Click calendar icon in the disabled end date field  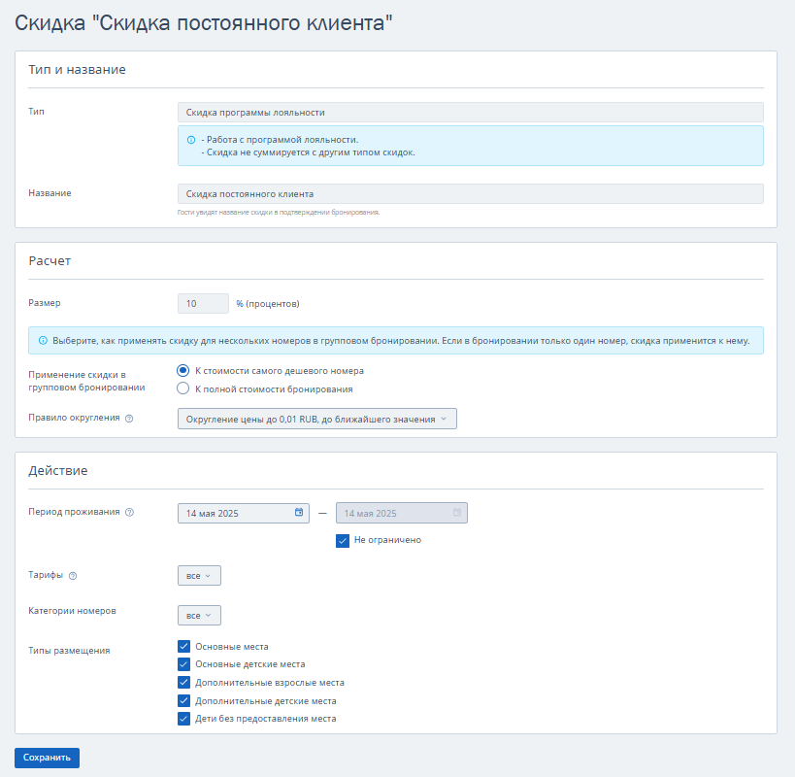click(457, 512)
